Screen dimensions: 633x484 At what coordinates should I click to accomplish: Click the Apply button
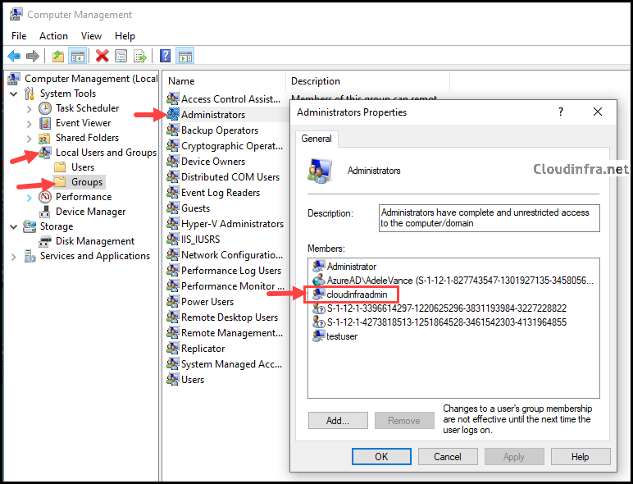pos(514,457)
